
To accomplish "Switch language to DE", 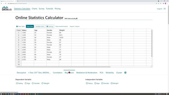I will pos(165,9).
